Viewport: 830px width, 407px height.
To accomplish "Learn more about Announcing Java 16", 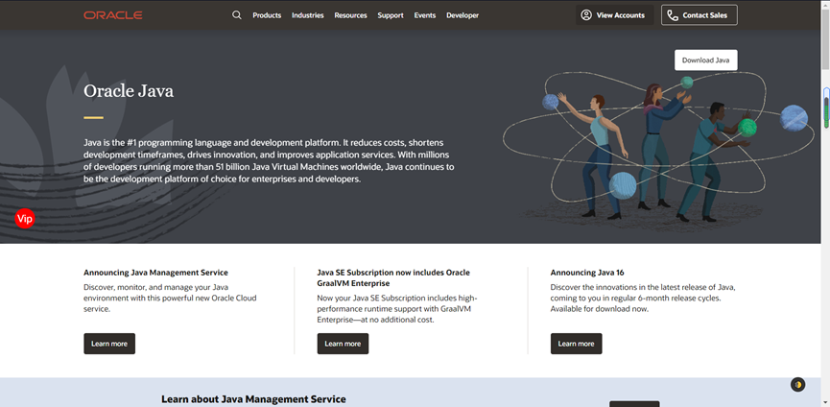I will click(x=577, y=344).
